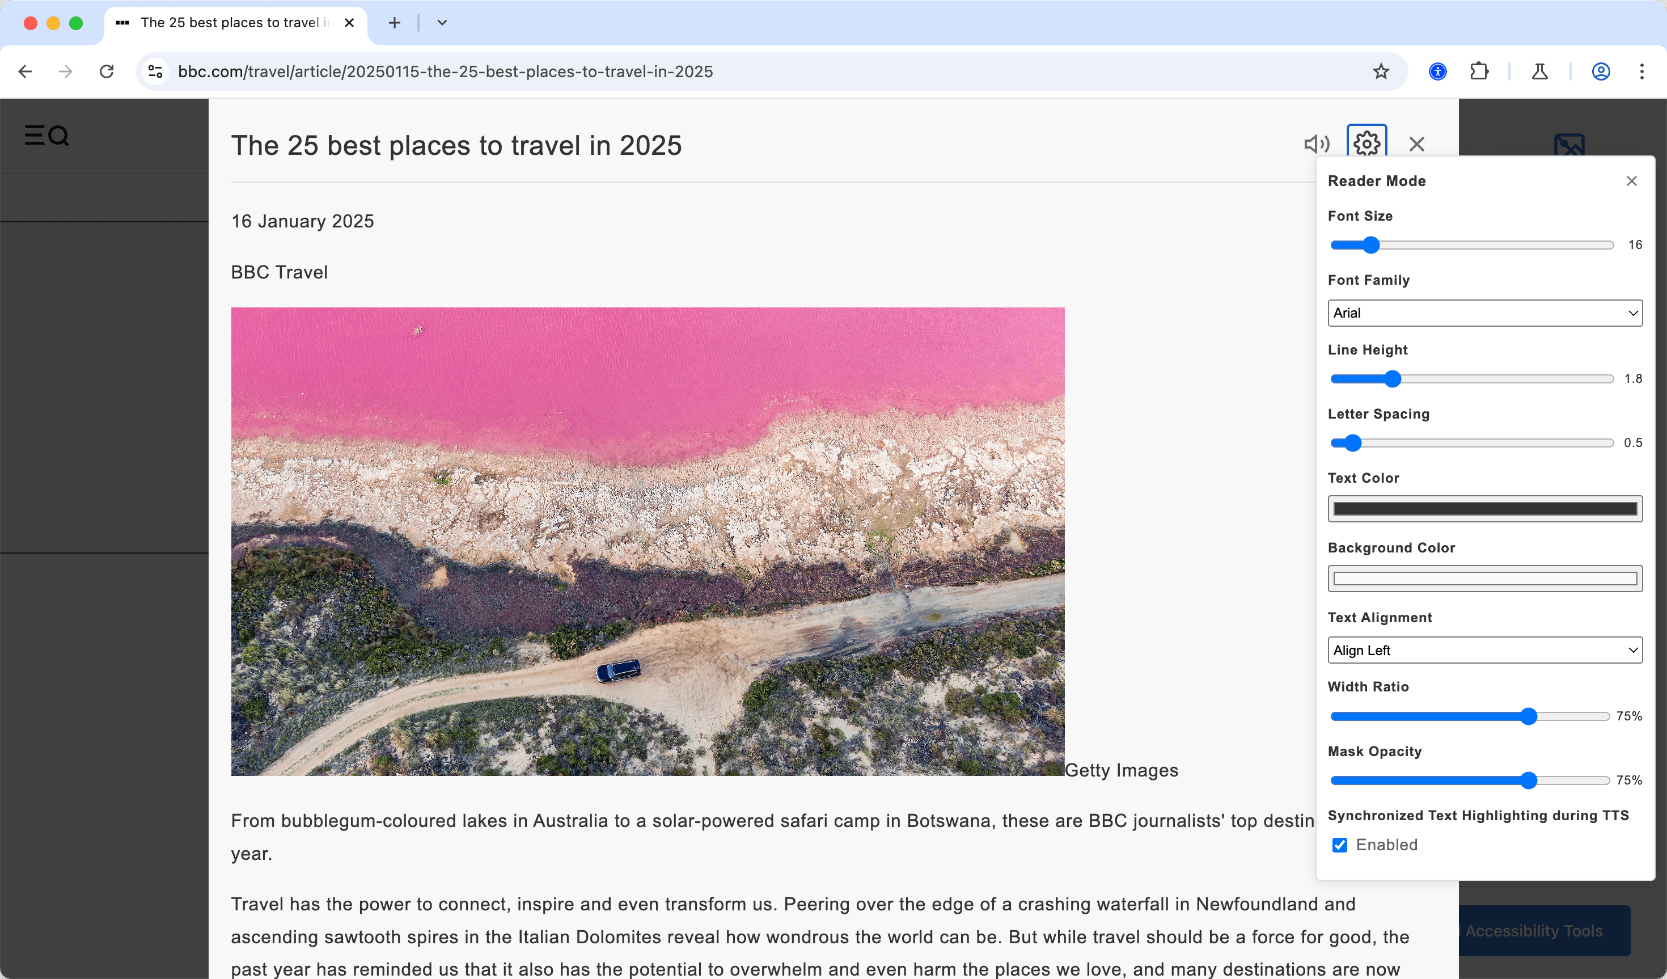The height and width of the screenshot is (979, 1667).
Task: Bookmark this page with the star icon
Action: (x=1381, y=71)
